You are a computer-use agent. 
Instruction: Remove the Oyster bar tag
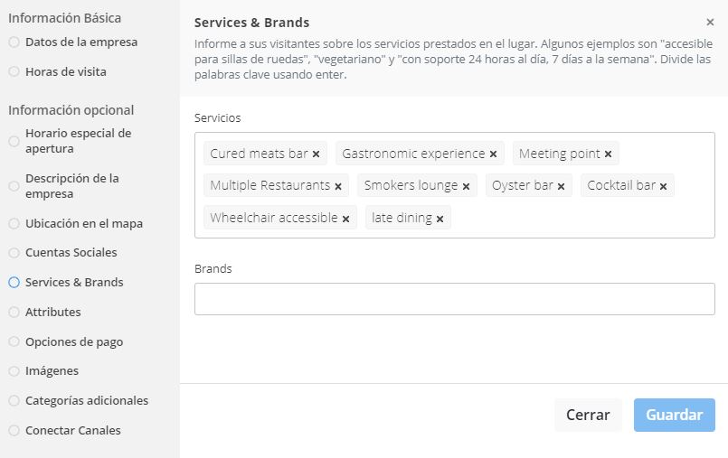coord(561,186)
